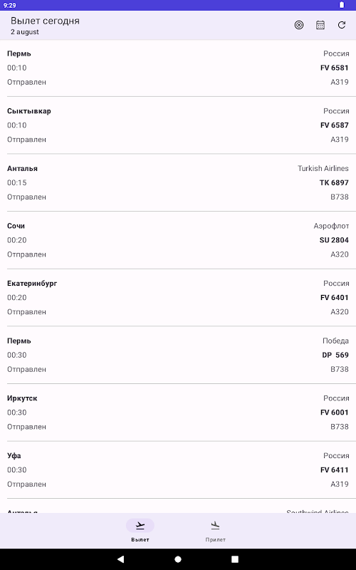Select the Вылет departures tab
Image resolution: width=356 pixels, height=570 pixels.
[x=140, y=531]
